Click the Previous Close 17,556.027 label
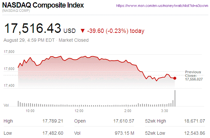The width and height of the screenshot is (210, 138). (194, 76)
